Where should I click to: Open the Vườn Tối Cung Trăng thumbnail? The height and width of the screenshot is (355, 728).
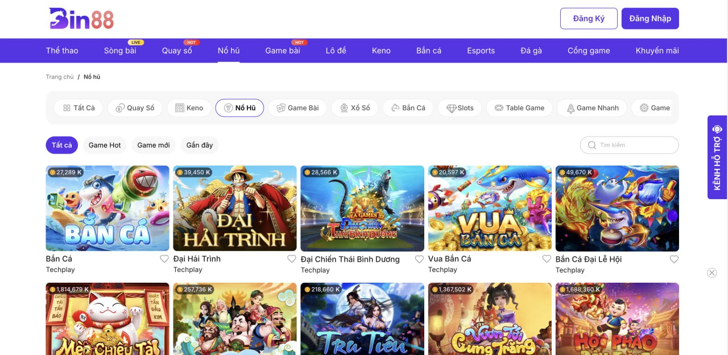pyautogui.click(x=490, y=319)
